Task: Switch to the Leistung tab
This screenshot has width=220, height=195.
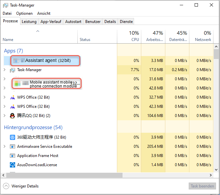Action: click(x=29, y=22)
